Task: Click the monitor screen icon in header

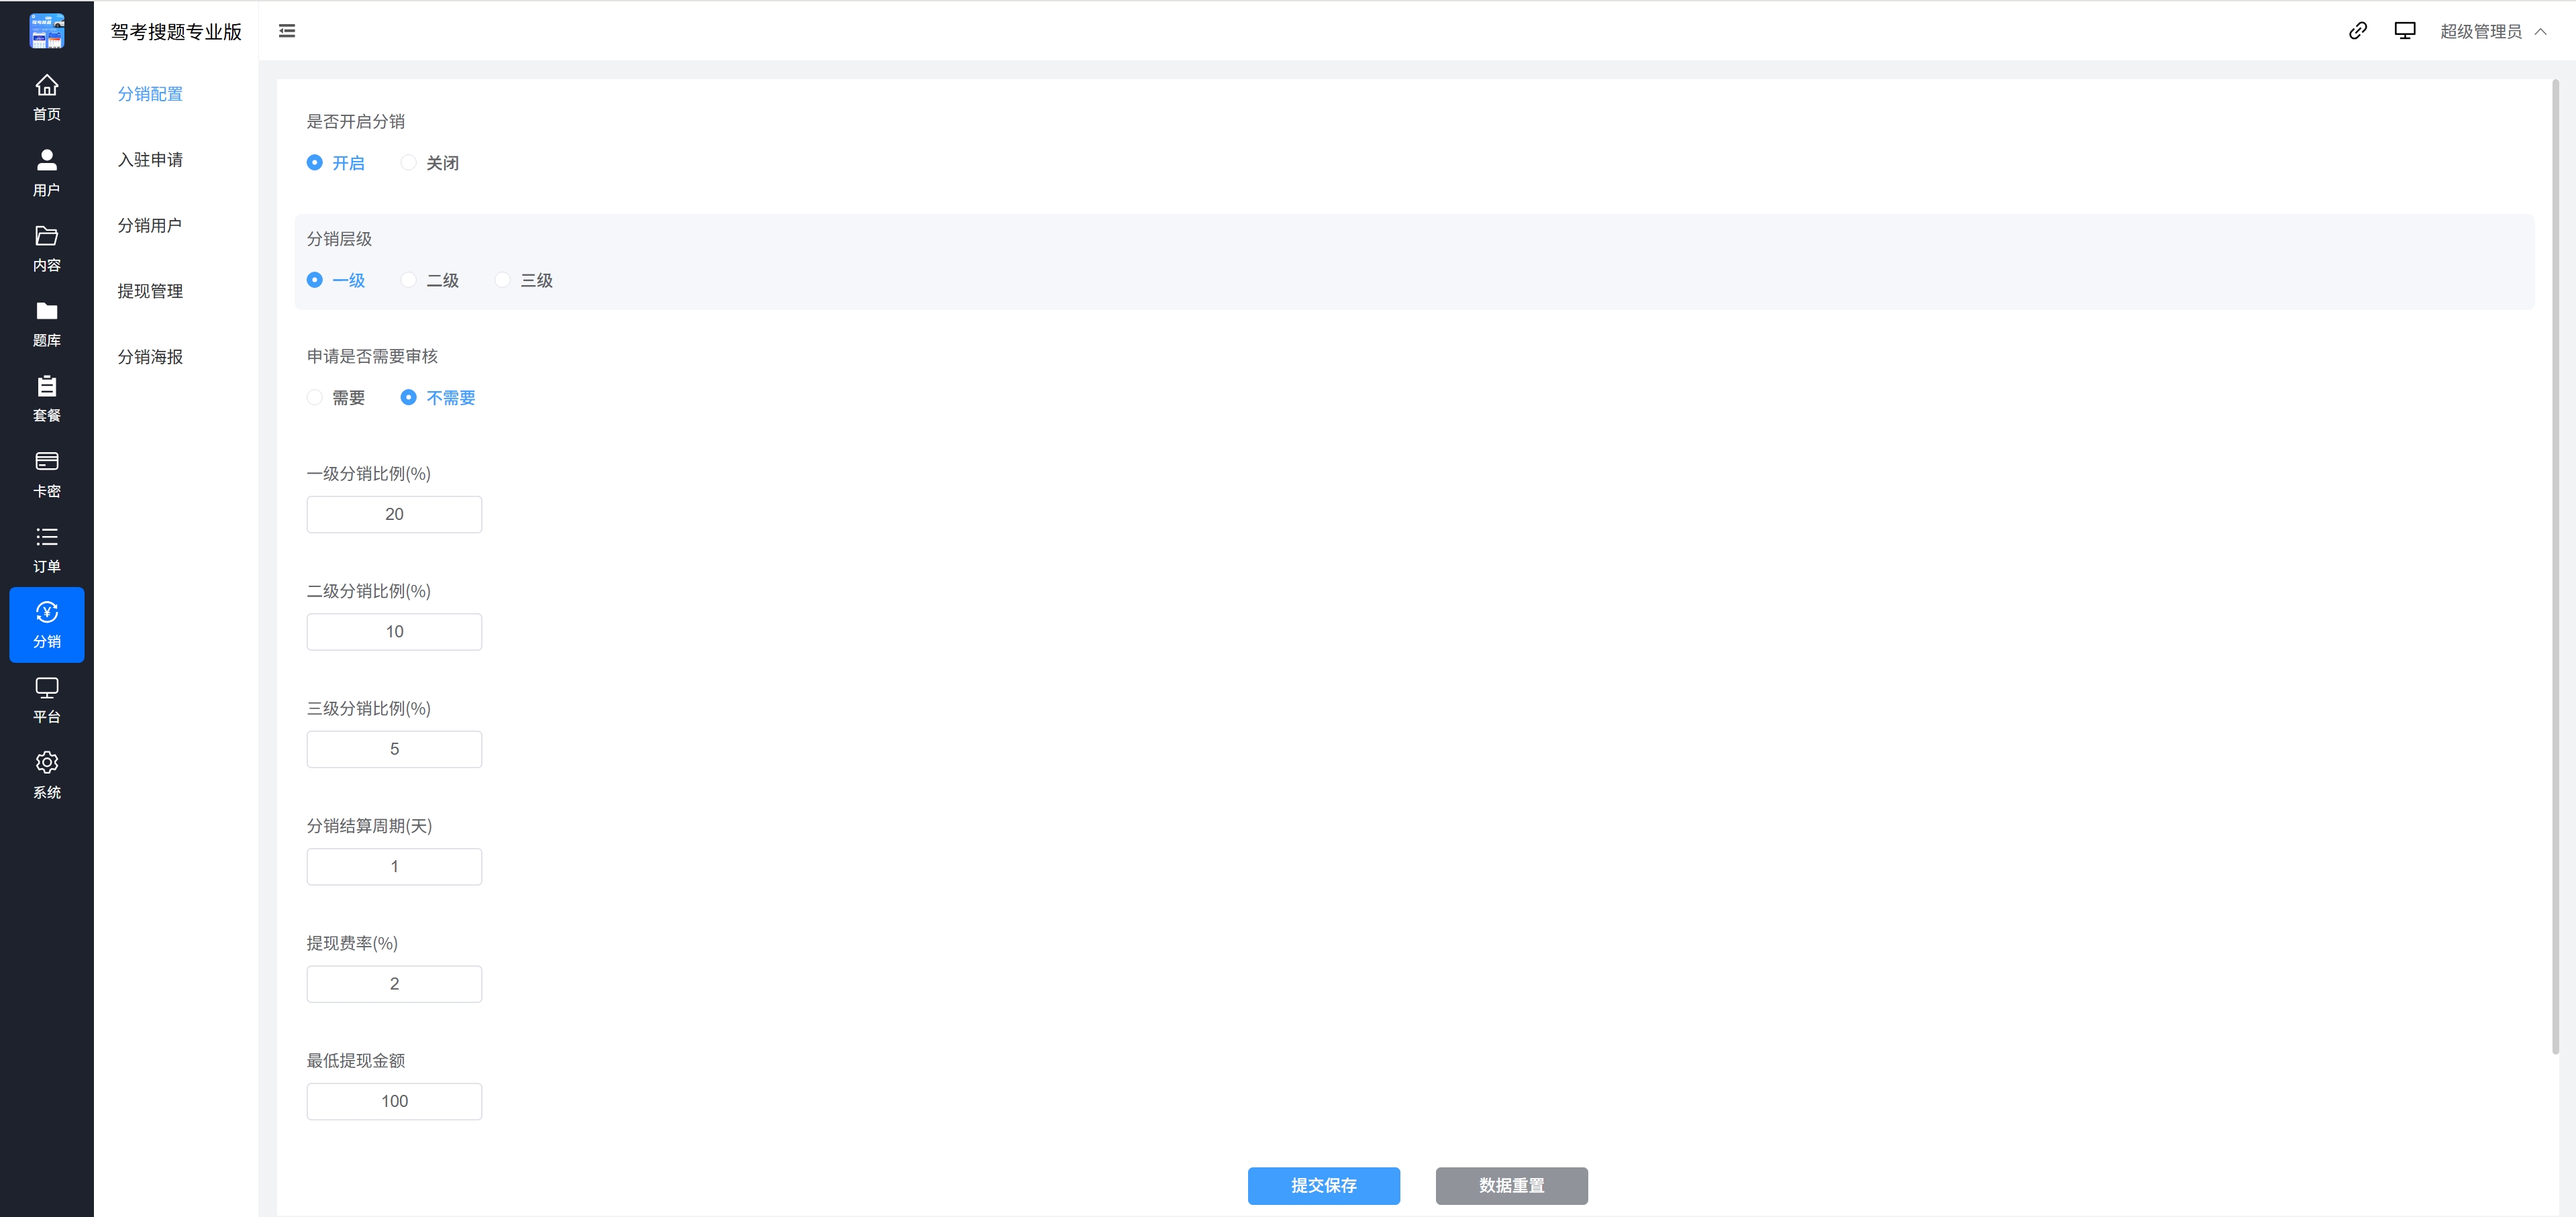Action: (2405, 31)
